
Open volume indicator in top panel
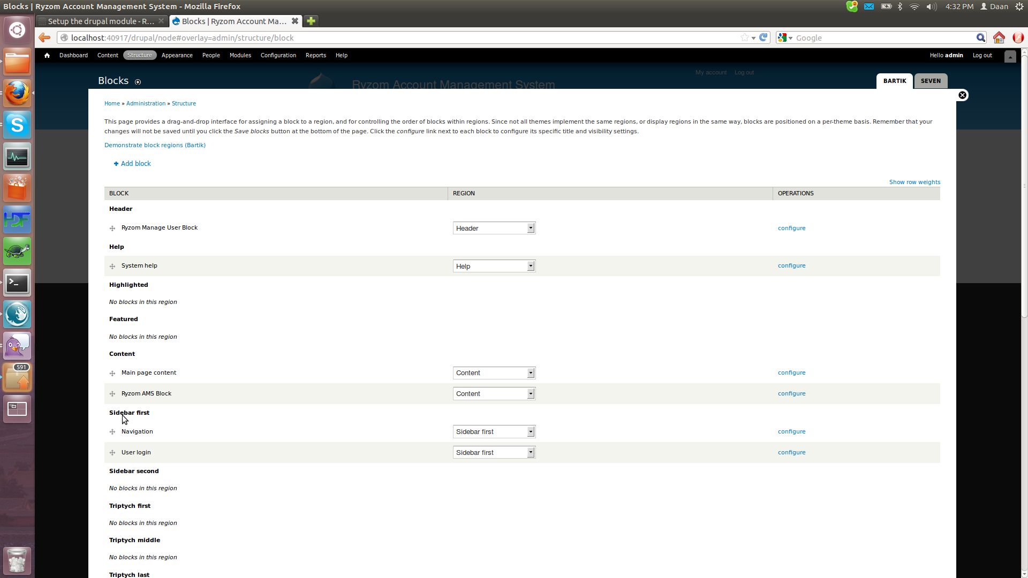click(932, 6)
